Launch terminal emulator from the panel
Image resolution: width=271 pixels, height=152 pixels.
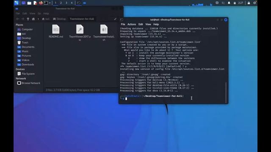[46, 3]
